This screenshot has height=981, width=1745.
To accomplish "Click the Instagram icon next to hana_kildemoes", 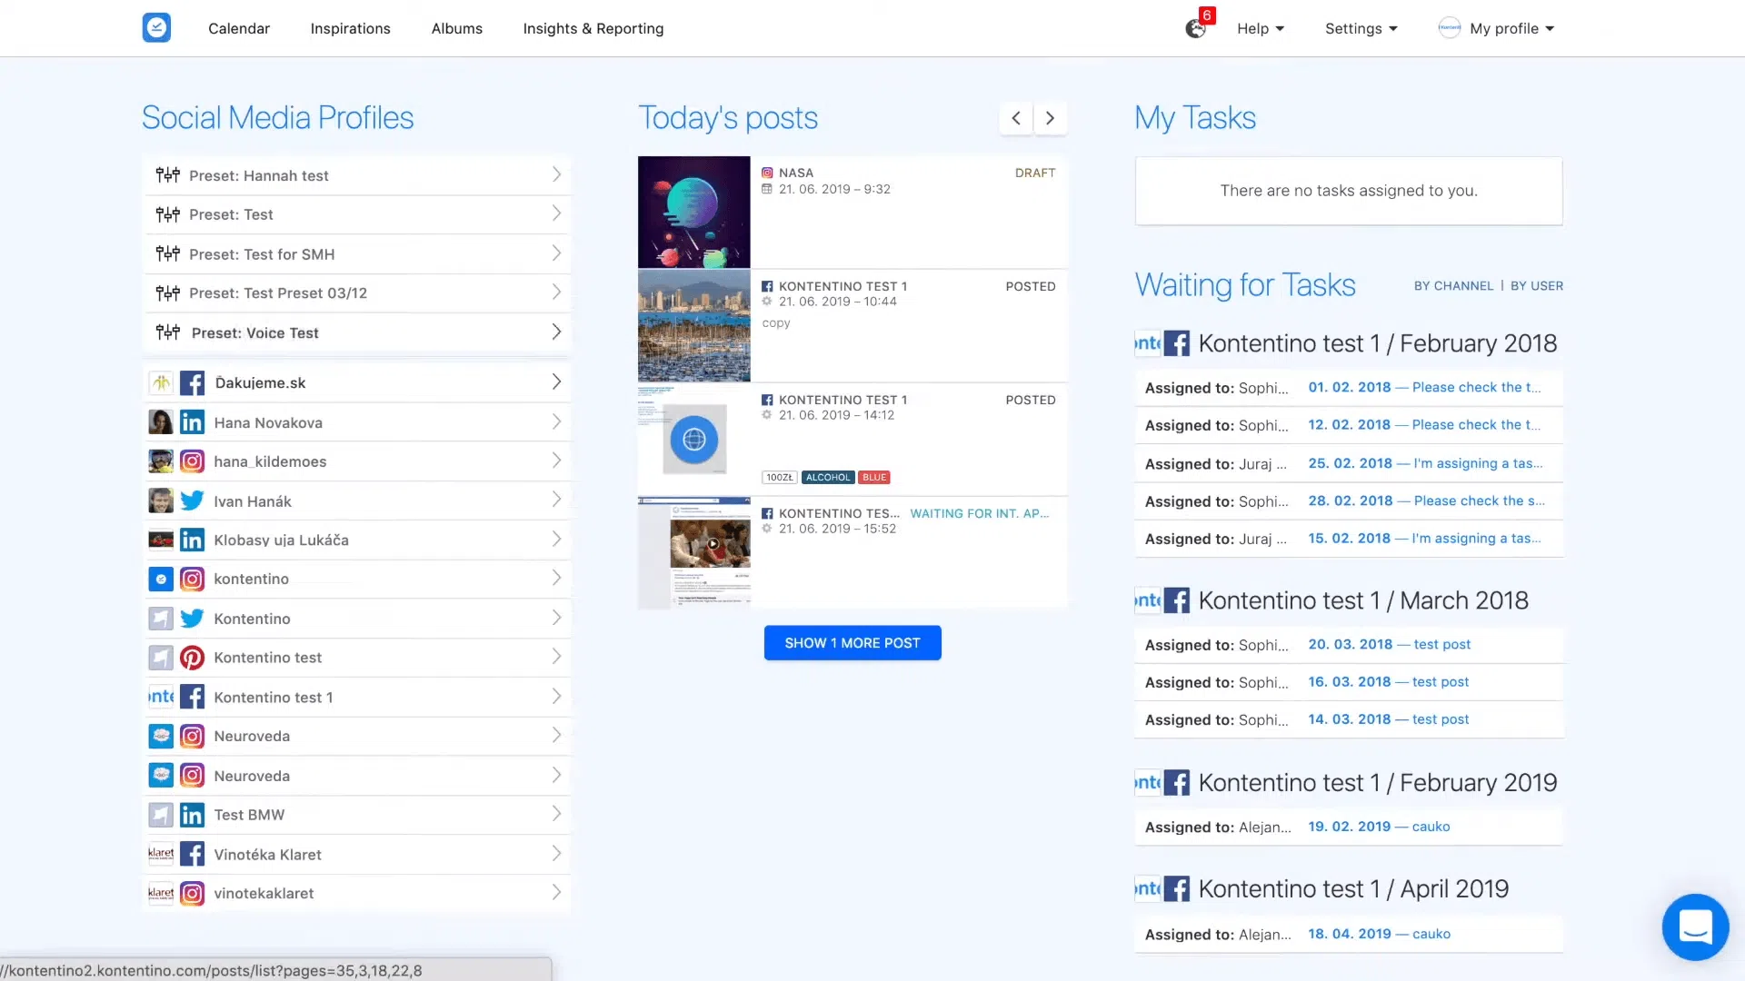I will point(192,461).
